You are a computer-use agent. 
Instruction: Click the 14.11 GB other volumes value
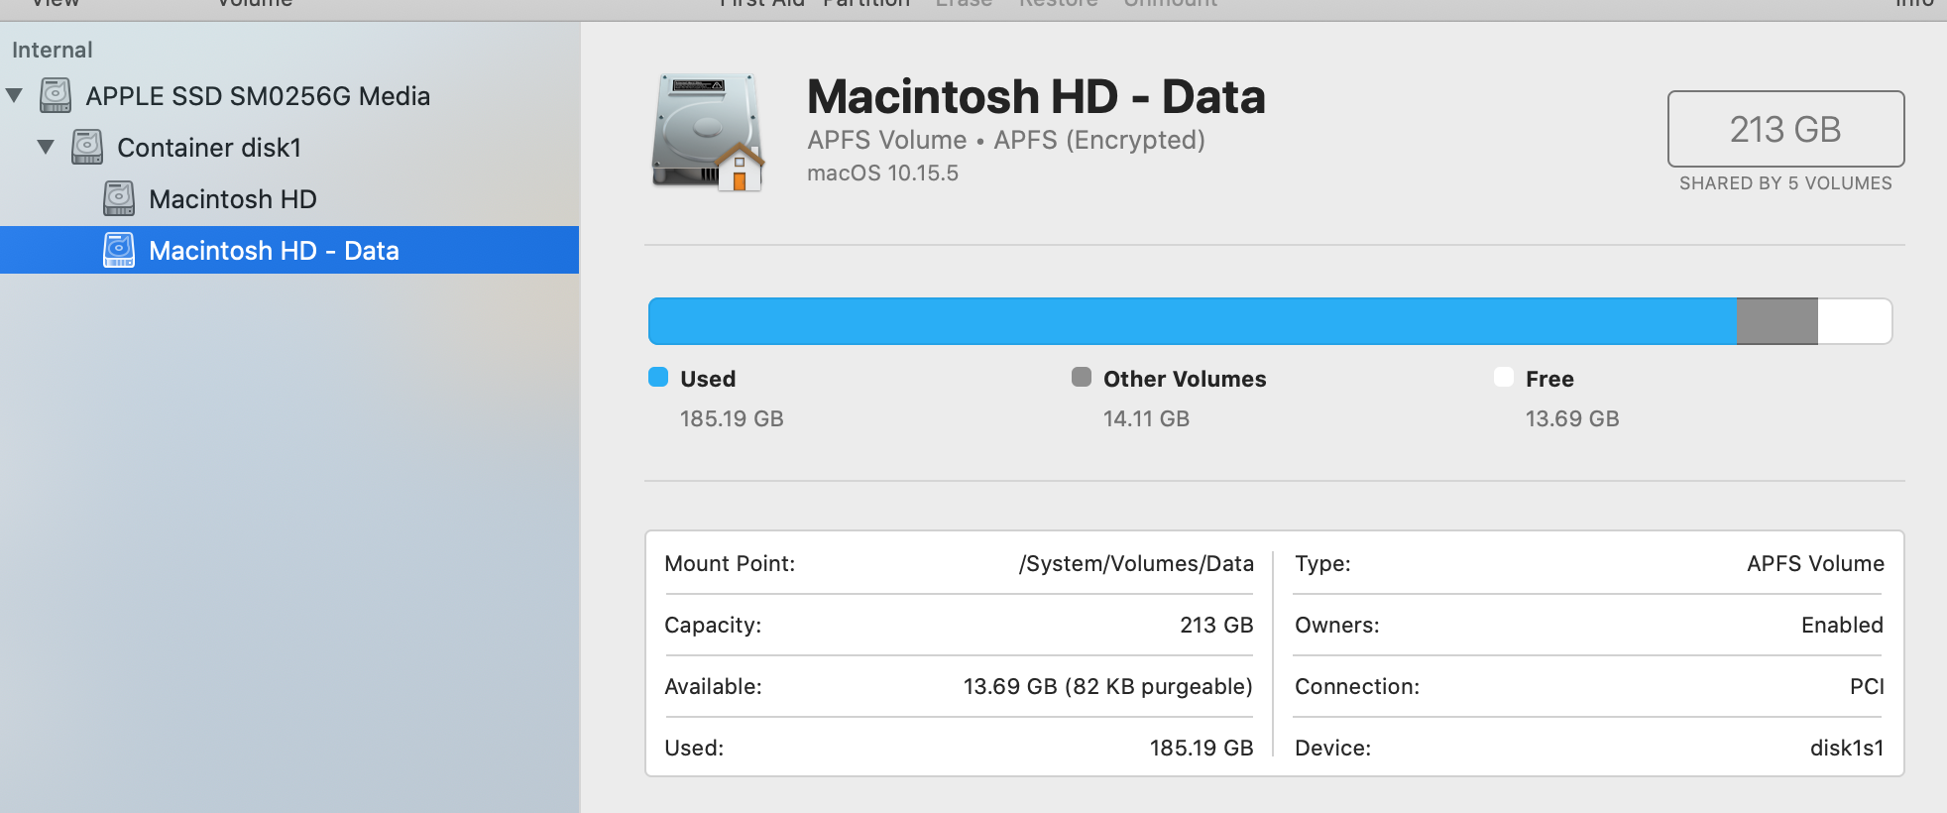pos(1146,418)
